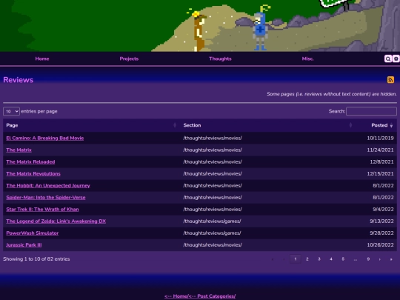Viewport: 400px width, 300px height.
Task: Open the Projects menu item
Action: click(129, 59)
